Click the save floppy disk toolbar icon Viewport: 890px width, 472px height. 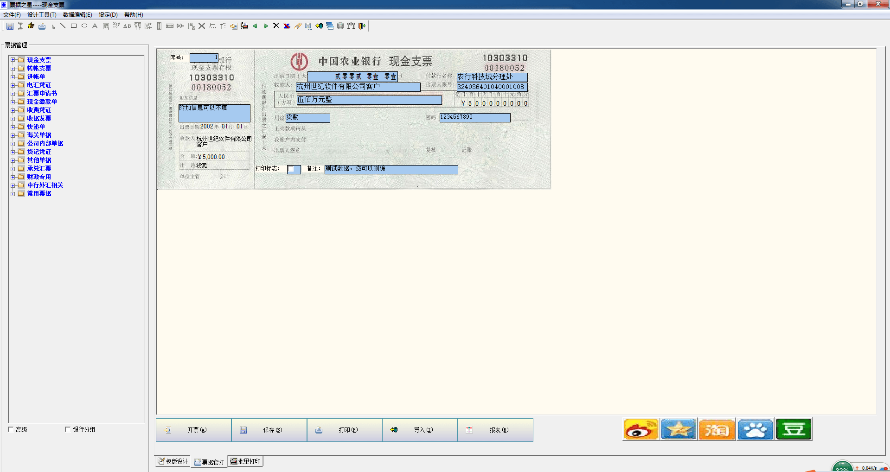[10, 26]
